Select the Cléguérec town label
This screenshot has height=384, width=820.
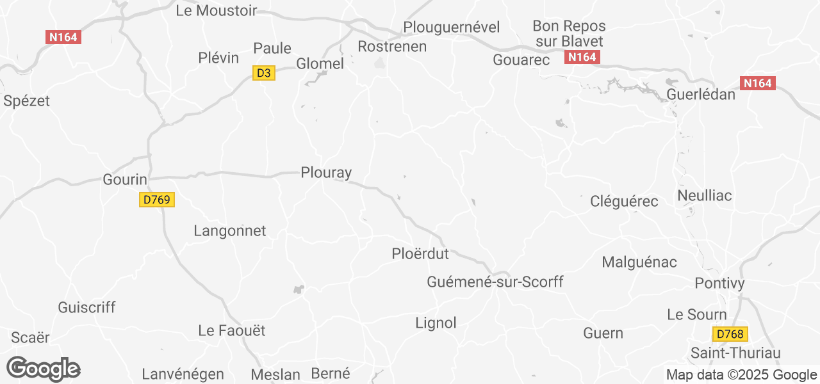[x=624, y=202]
